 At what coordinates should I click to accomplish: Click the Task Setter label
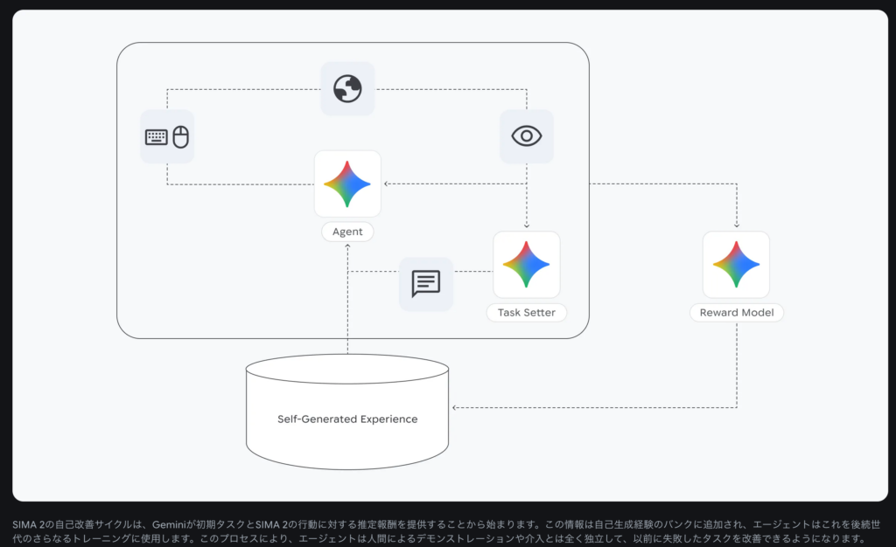coord(526,312)
